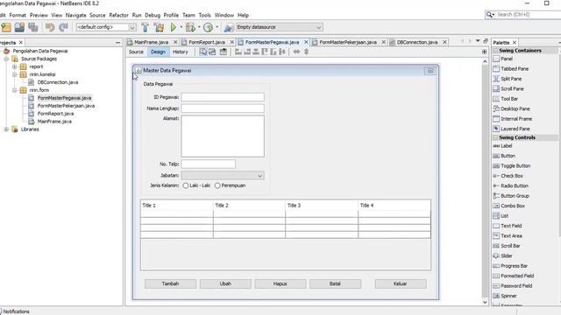Image resolution: width=561 pixels, height=315 pixels.
Task: Collapse the Swing Controls palette section
Action: [x=495, y=137]
